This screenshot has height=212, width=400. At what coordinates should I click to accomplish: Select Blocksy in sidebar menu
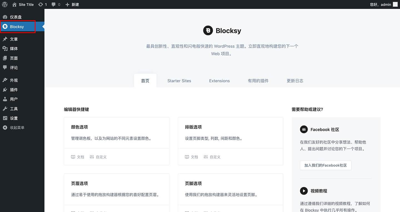[22, 27]
